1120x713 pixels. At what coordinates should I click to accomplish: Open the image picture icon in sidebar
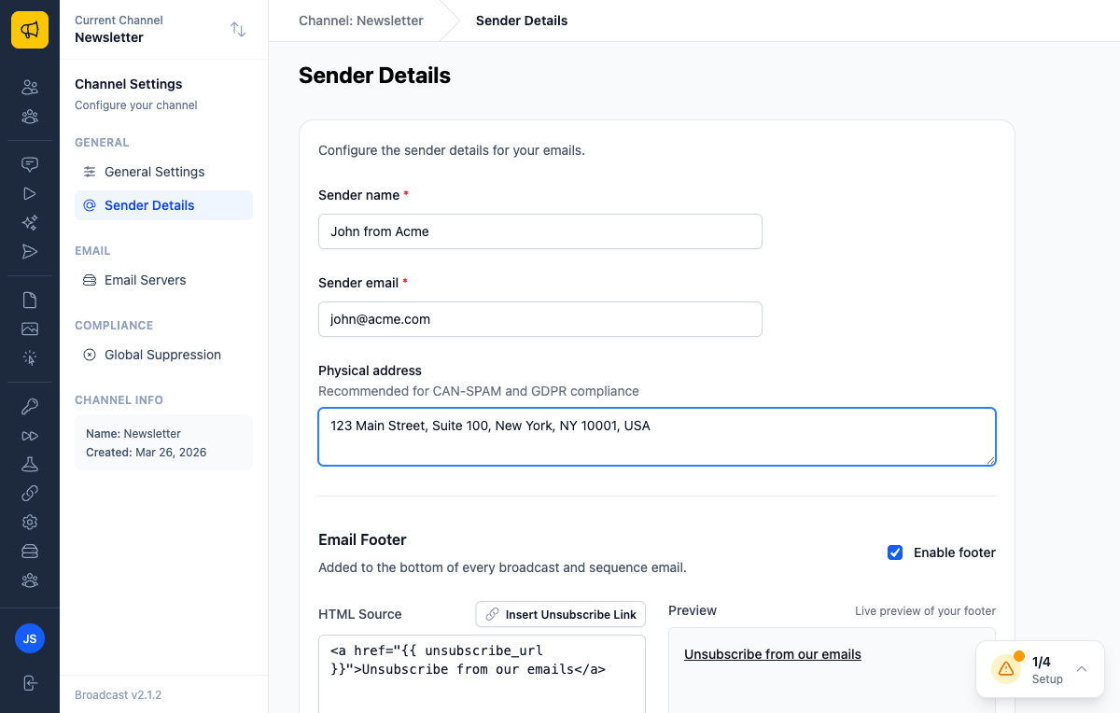[30, 329]
